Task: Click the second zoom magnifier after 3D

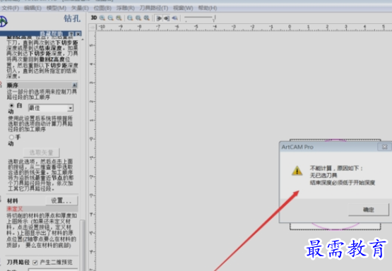Action: [x=110, y=18]
